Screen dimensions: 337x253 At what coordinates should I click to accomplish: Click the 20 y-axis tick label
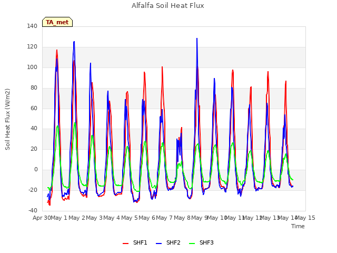point(34,149)
